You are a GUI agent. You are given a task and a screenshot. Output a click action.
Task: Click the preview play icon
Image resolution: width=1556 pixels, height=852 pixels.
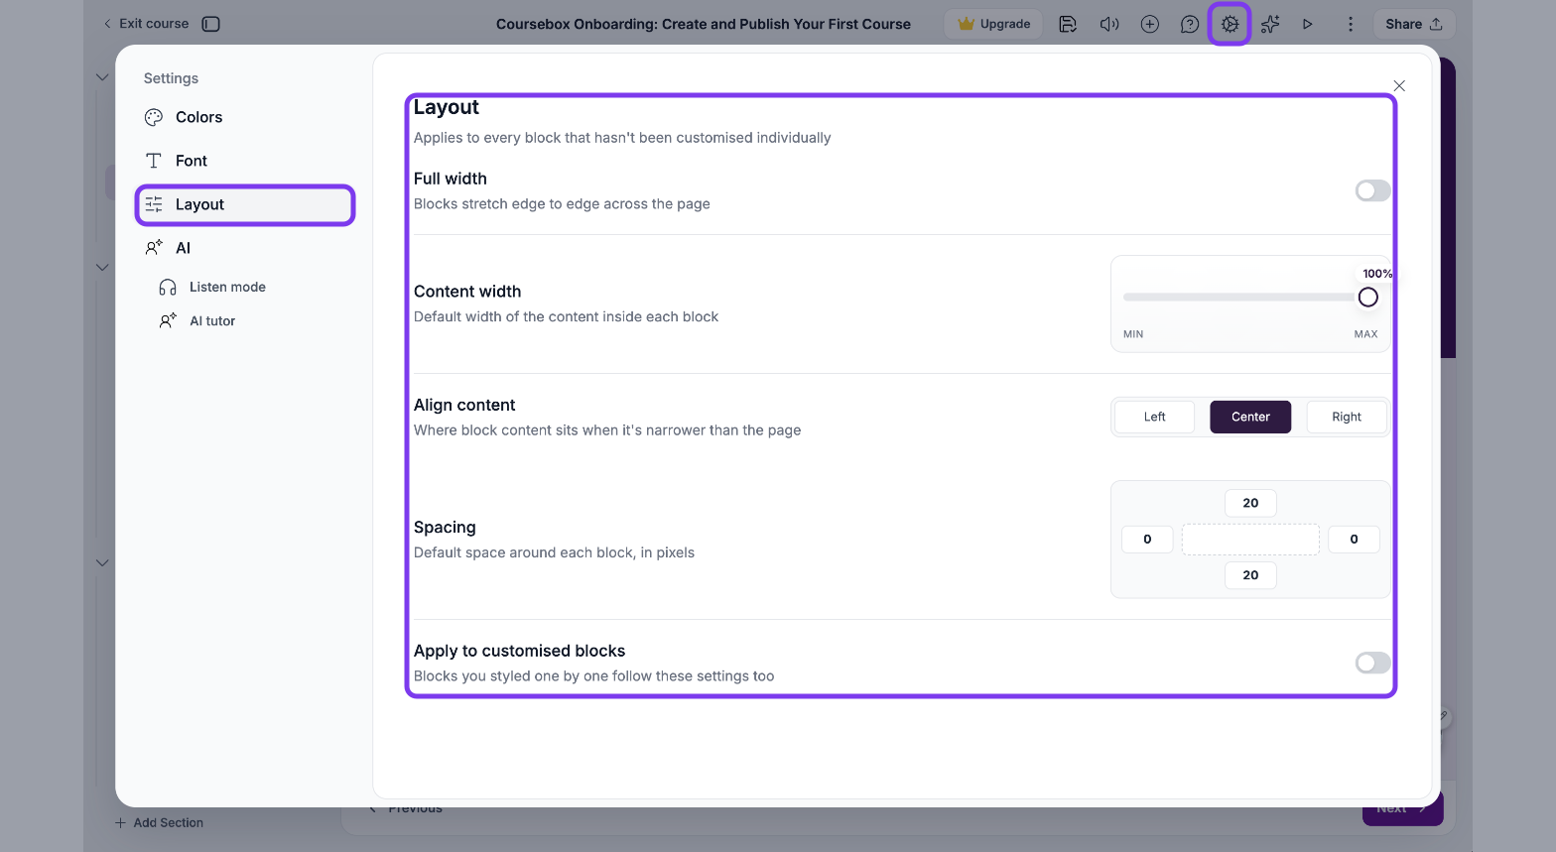1308,24
